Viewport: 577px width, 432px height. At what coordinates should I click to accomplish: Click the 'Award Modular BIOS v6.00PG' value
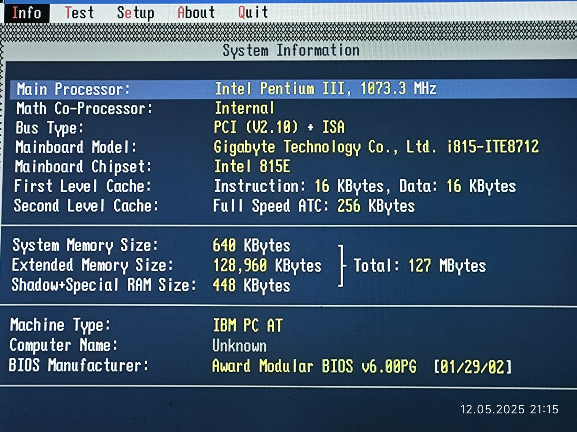tap(314, 366)
